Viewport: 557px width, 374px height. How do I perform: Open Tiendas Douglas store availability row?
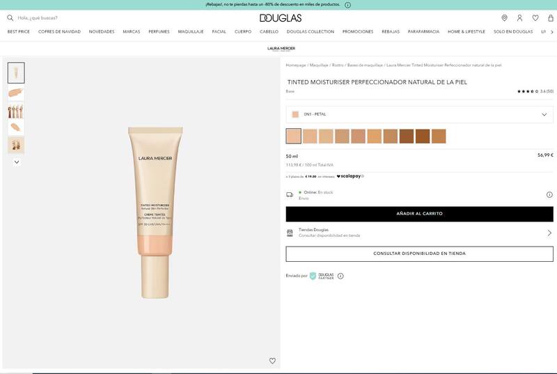click(x=420, y=233)
